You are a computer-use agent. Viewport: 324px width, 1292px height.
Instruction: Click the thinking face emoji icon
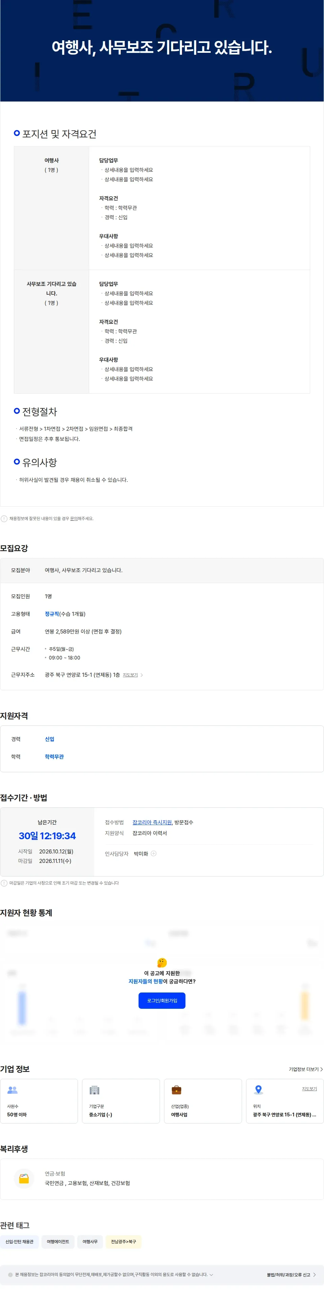tap(162, 962)
